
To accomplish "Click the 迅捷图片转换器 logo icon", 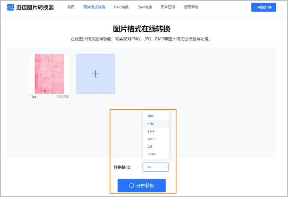I will (x=10, y=7).
